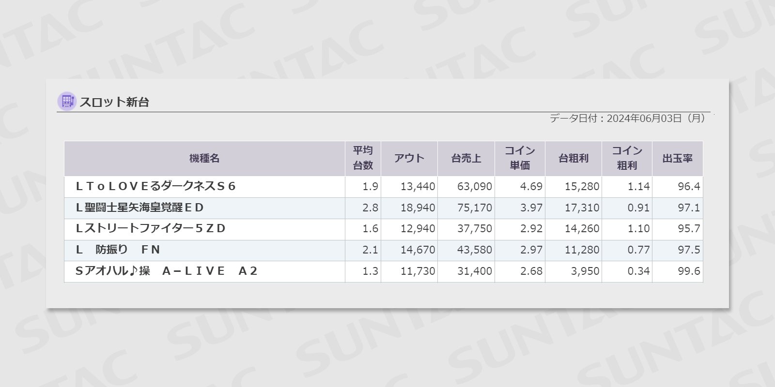Click the 63,090 sales value
The height and width of the screenshot is (387, 775).
[475, 187]
